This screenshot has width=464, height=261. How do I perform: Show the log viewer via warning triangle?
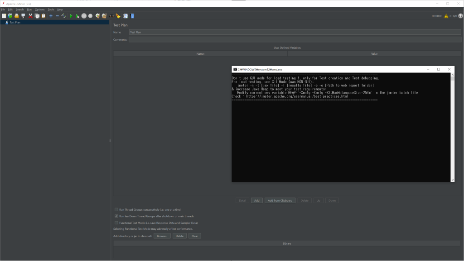tap(446, 16)
